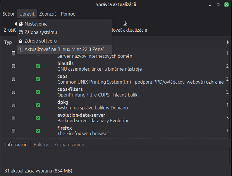
Task: Click the upgrade arrow icon for Linux Mint 22.3
Action: coord(21,50)
